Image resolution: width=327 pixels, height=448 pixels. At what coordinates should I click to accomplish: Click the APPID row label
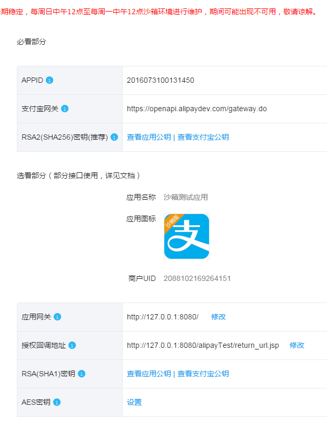coord(32,80)
